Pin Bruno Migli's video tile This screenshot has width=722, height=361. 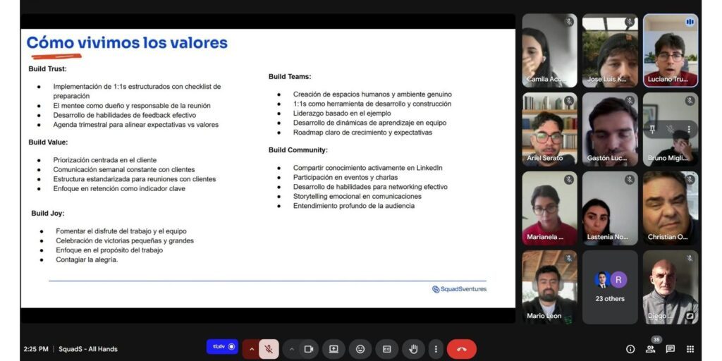click(x=652, y=129)
